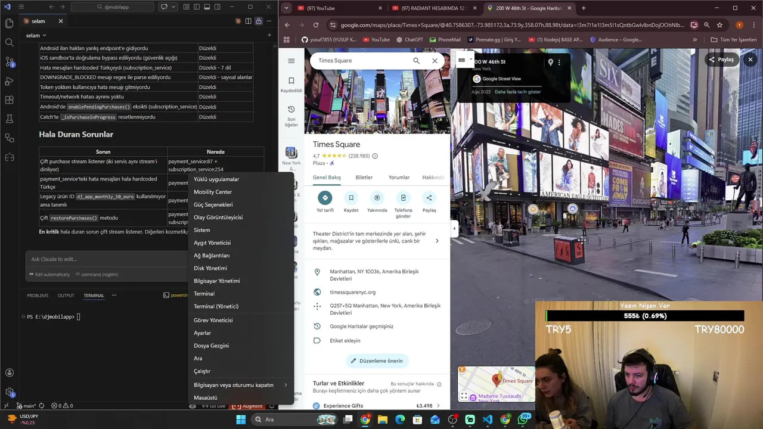This screenshot has width=763, height=429.
Task: Open VS Code chat dropdown arrow in title bar
Action: pyautogui.click(x=173, y=7)
